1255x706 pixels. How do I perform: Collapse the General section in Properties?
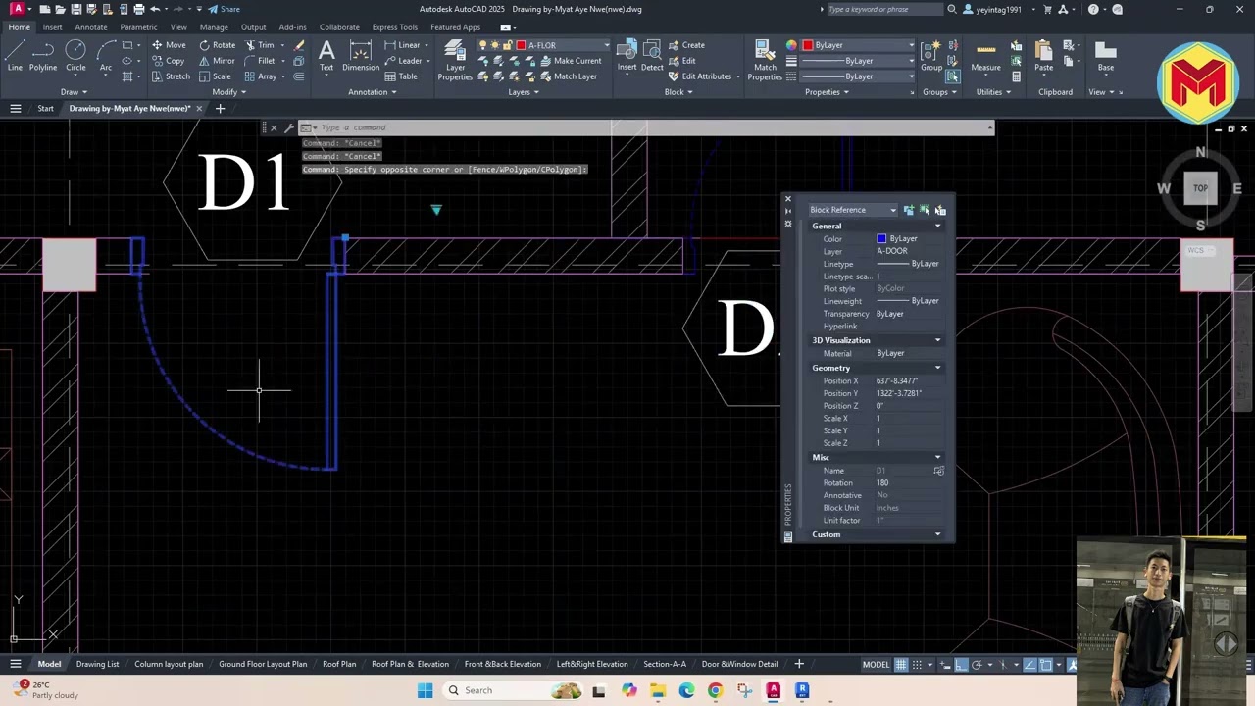click(x=937, y=226)
